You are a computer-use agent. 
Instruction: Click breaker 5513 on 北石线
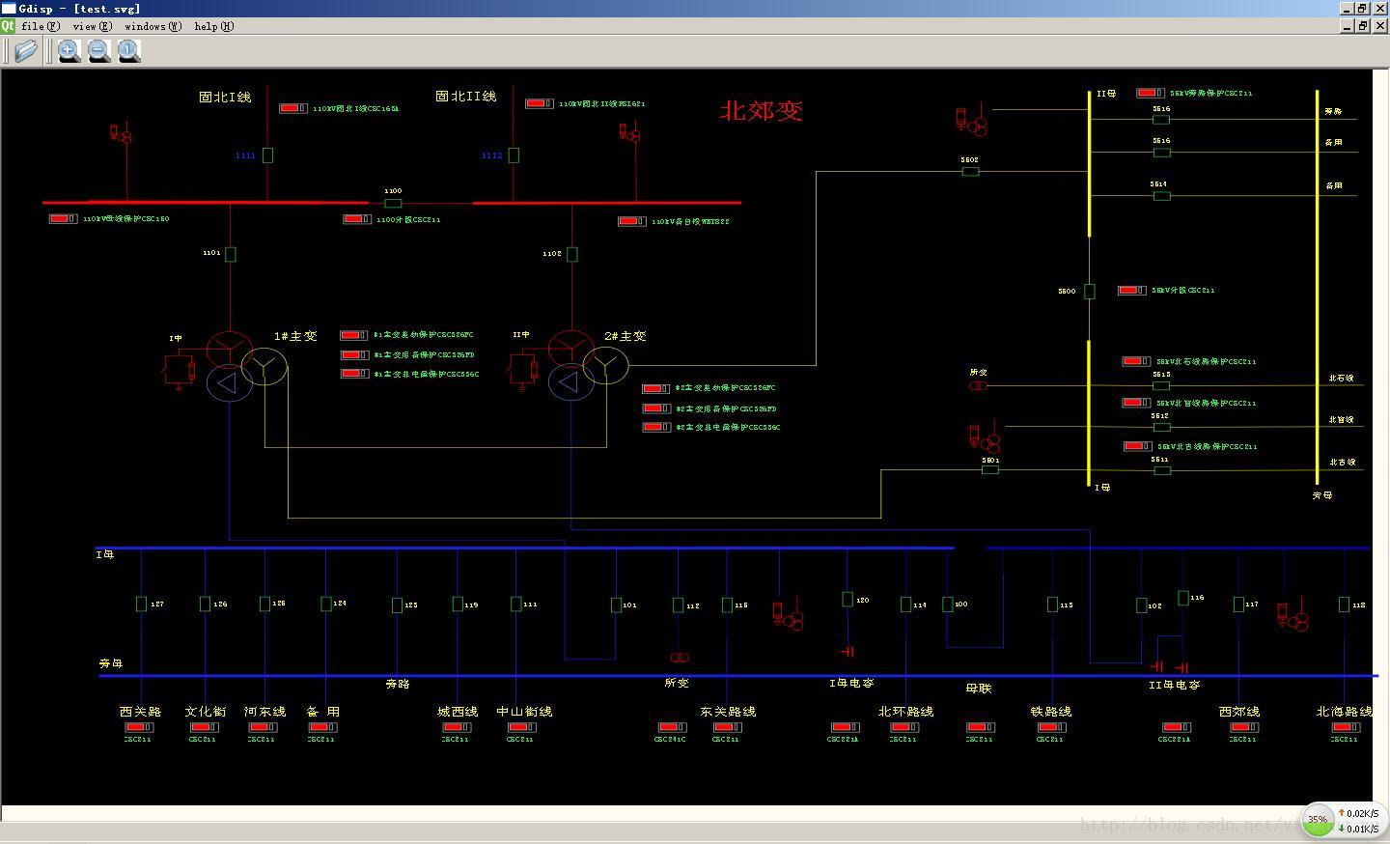coord(1161,385)
